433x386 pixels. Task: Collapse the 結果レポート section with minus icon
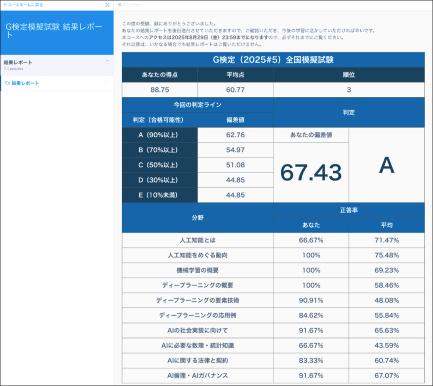tap(107, 61)
